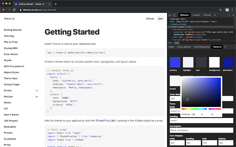Go to the Theming docs page
The image size is (236, 147).
click(x=9, y=36)
